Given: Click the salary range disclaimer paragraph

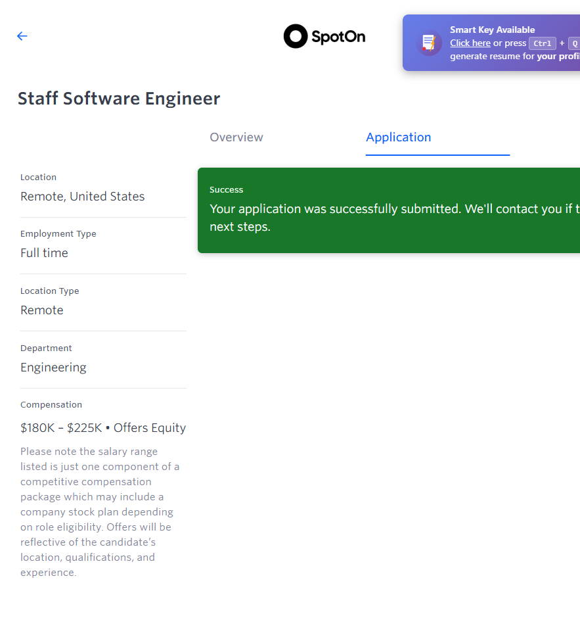Looking at the screenshot, I should 99,512.
